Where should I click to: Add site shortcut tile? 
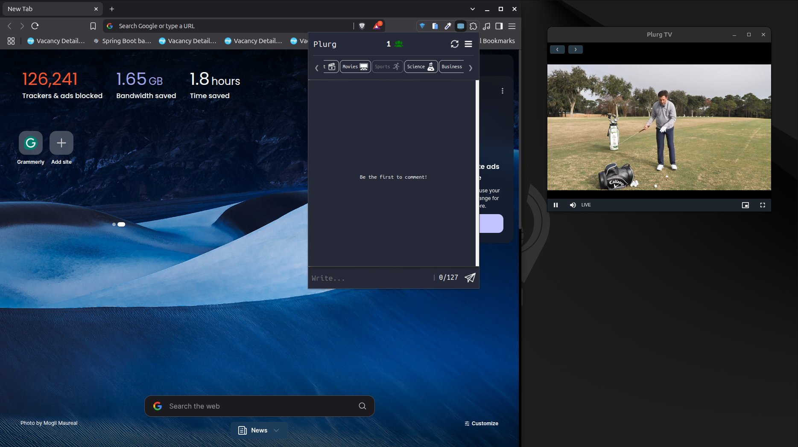coord(61,143)
